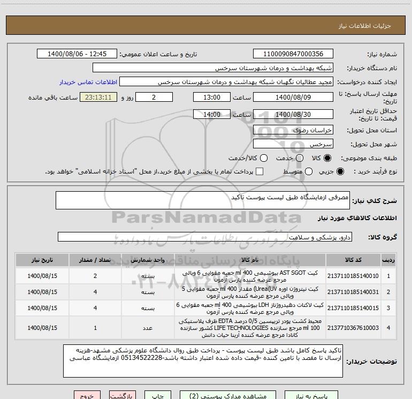Click product code 2137710367610003
The width and height of the screenshot is (412, 399).
click(x=353, y=328)
